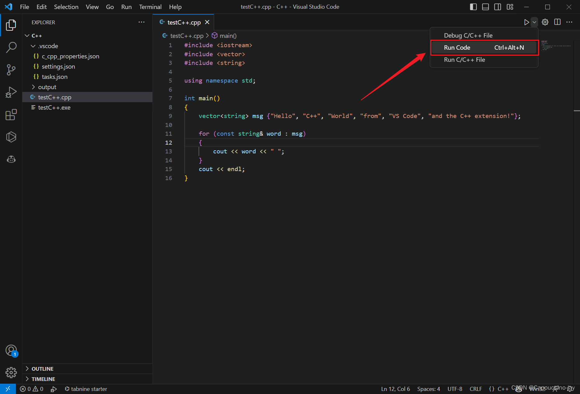Screen dimensions: 580x394
Task: Click the Run play button in editor title
Action: coord(527,22)
